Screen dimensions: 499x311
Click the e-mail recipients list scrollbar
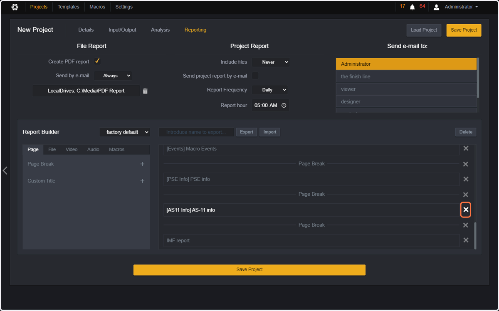click(478, 77)
